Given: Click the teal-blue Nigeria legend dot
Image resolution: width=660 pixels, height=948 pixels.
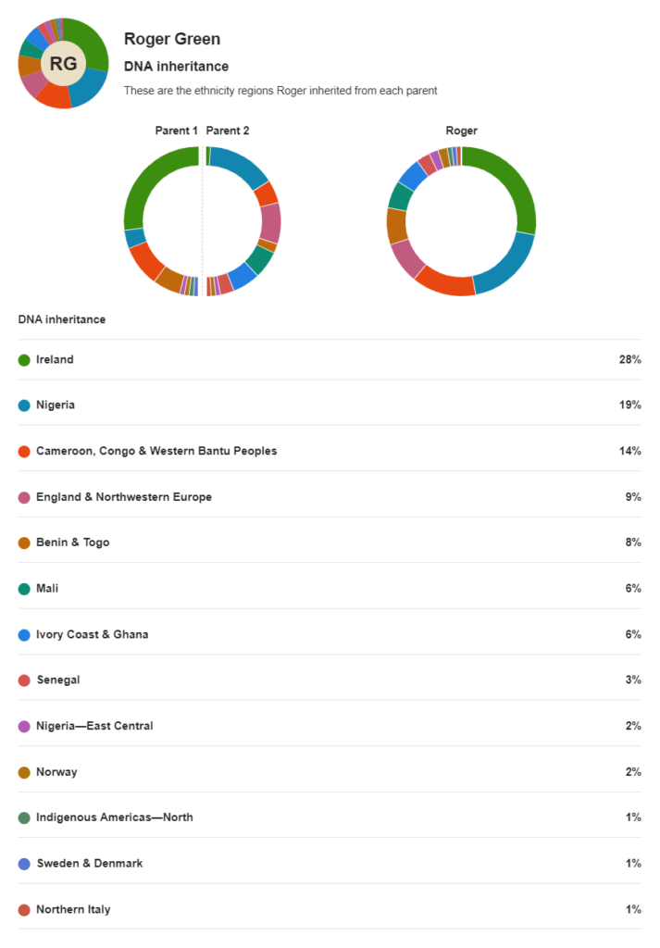Looking at the screenshot, I should pyautogui.click(x=24, y=405).
